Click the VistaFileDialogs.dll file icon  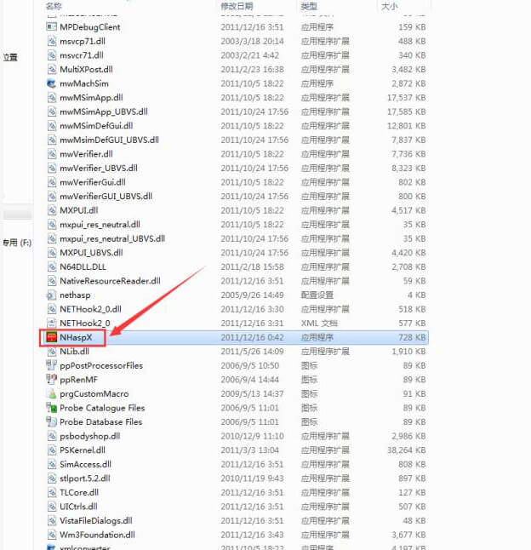[x=52, y=520]
